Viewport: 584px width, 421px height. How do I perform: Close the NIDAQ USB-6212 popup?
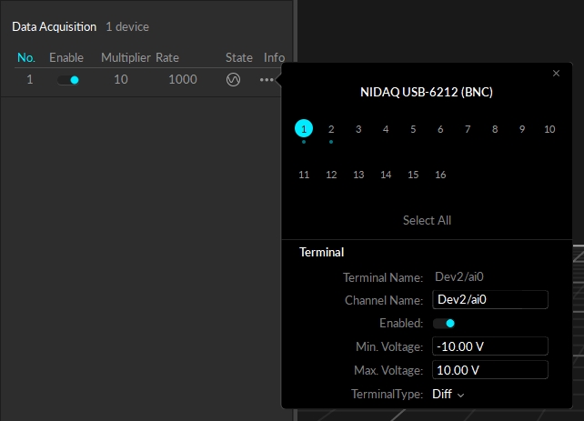coord(557,74)
